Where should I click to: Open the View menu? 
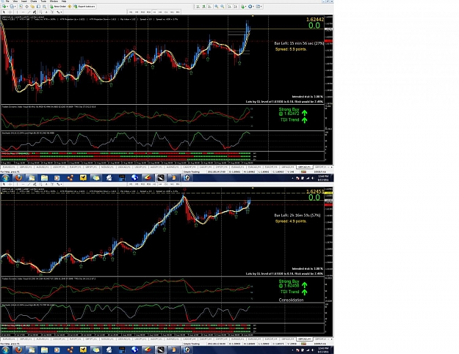pyautogui.click(x=15, y=1)
